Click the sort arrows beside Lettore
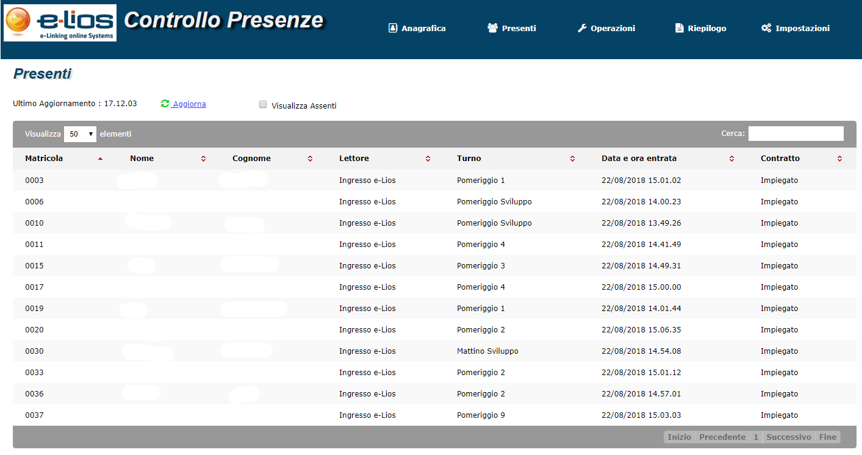 click(x=428, y=159)
